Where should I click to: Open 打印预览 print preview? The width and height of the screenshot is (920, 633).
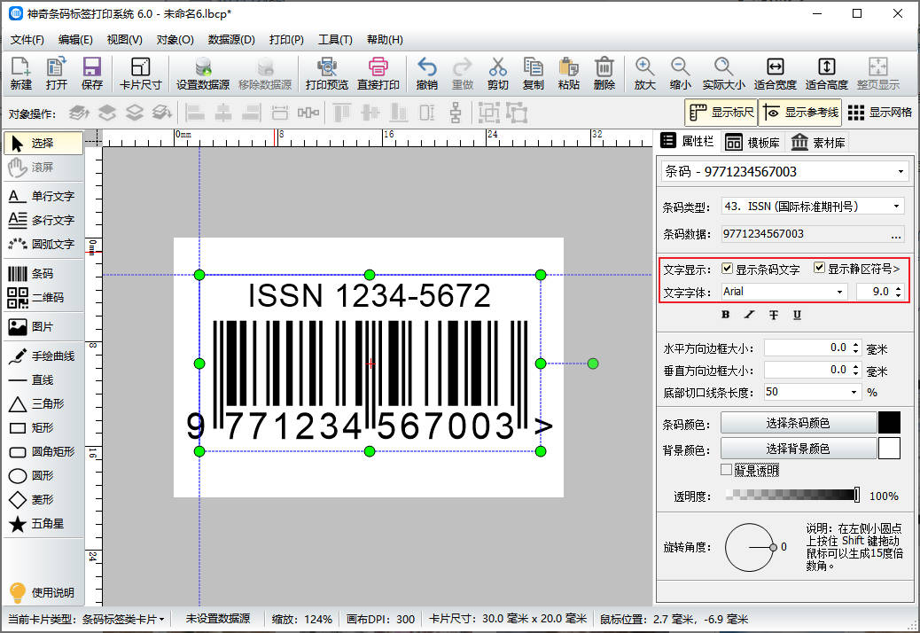(x=327, y=74)
